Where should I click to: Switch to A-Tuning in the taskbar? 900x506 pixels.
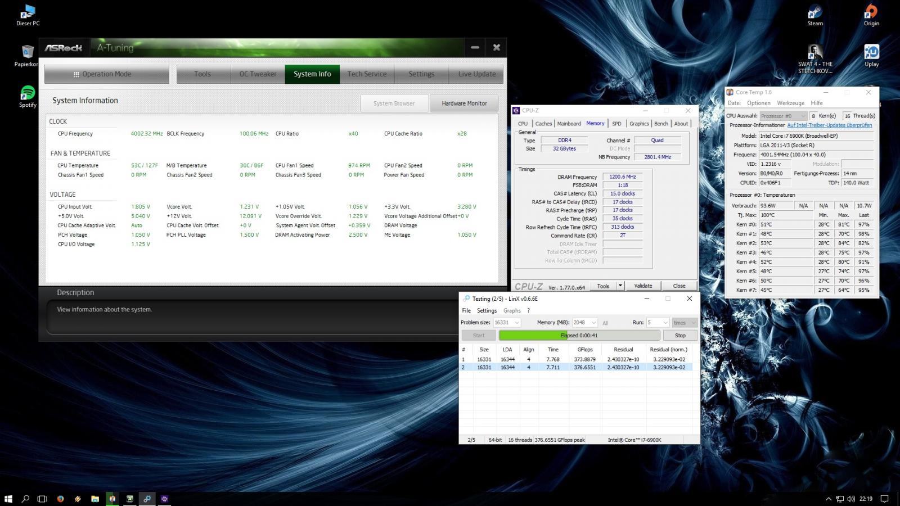(130, 499)
